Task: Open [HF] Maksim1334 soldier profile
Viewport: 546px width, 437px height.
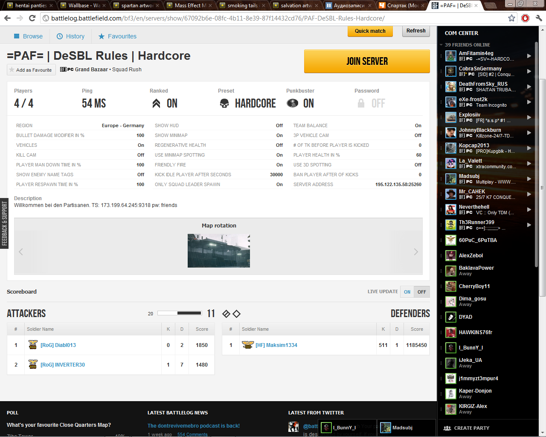Action: pyautogui.click(x=276, y=345)
